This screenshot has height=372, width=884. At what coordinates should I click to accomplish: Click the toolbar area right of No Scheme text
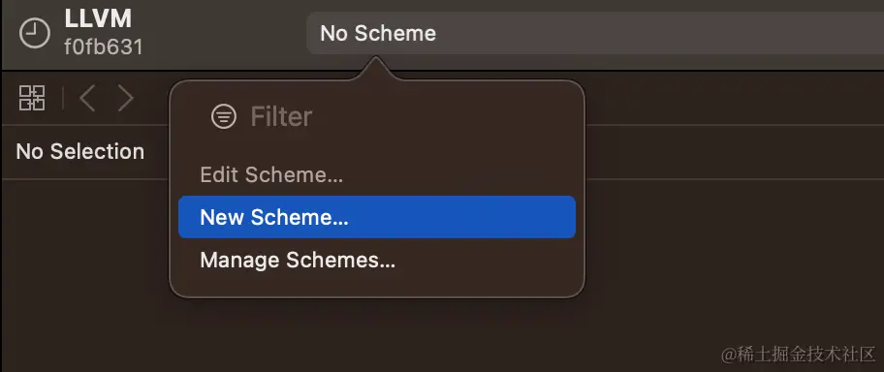click(x=660, y=34)
